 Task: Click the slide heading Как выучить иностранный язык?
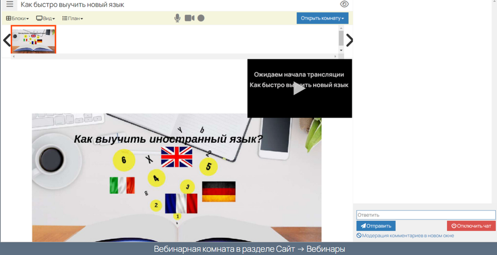168,139
